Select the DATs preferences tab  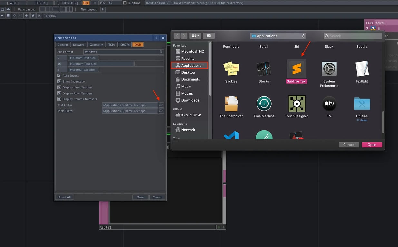pyautogui.click(x=138, y=45)
